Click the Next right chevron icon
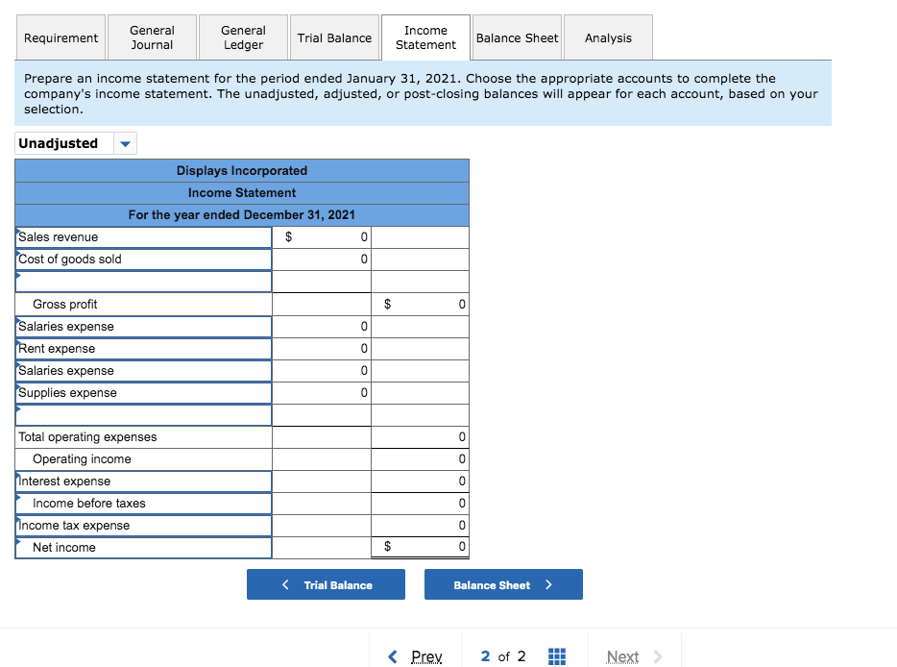Viewport: 897px width, 667px height. click(x=658, y=656)
